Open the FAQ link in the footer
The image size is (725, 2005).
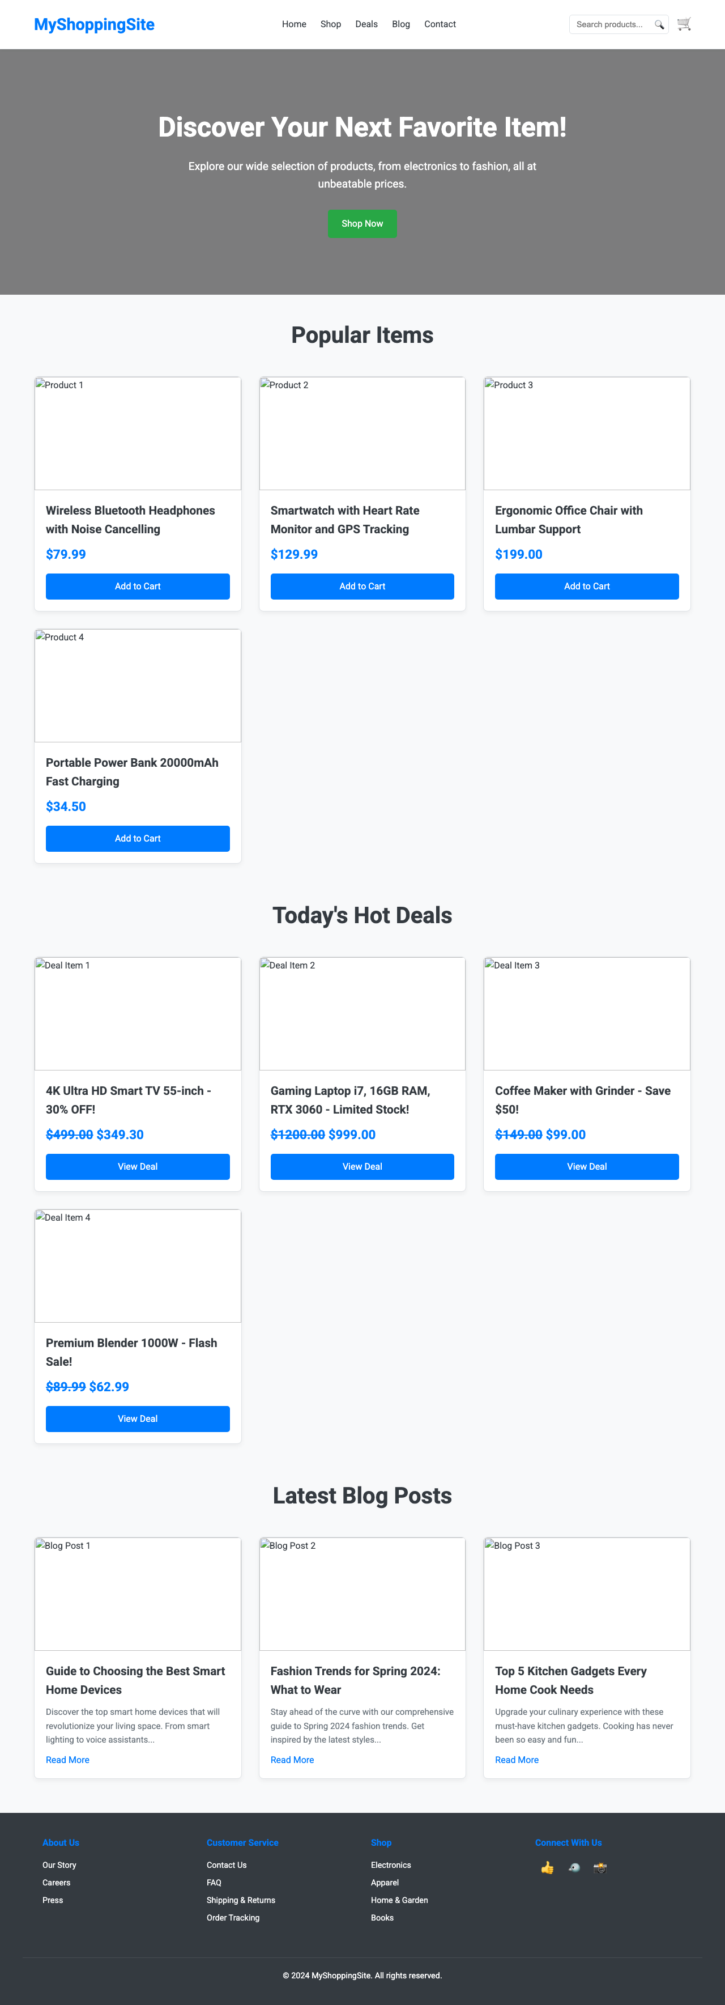[214, 1883]
